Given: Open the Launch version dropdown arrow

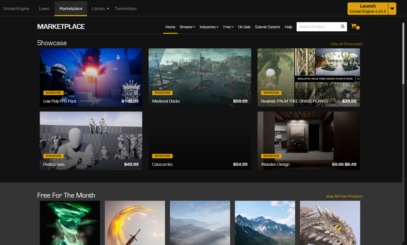Looking at the screenshot, I should click(392, 9).
